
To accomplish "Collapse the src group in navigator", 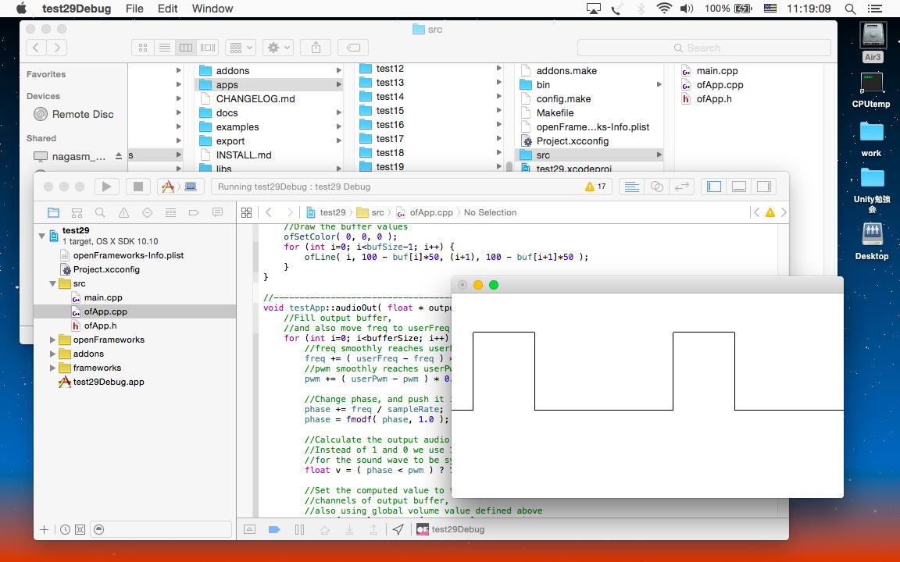I will pos(53,283).
